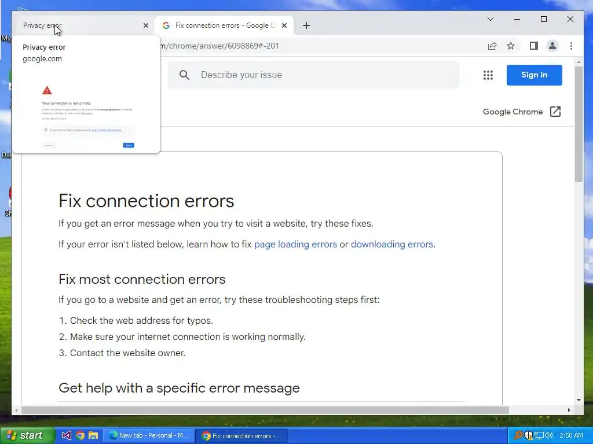Click the external link arrow icon
This screenshot has height=444, width=593.
[x=555, y=112]
